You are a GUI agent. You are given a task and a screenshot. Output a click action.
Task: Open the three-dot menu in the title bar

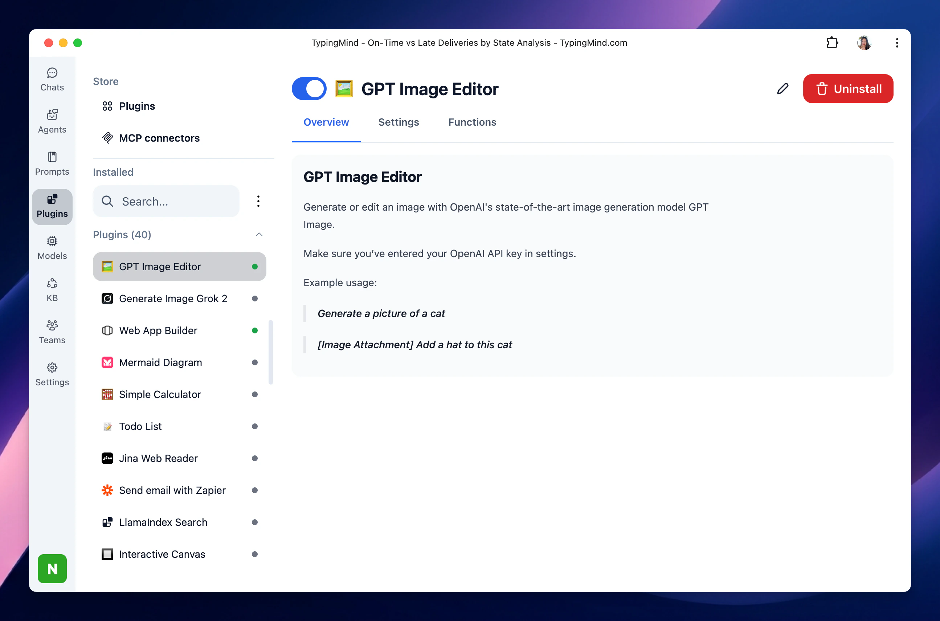click(896, 42)
